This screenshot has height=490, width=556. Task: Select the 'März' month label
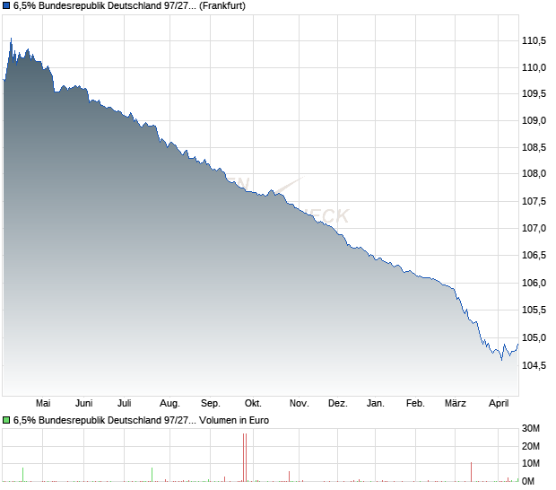[x=456, y=404]
